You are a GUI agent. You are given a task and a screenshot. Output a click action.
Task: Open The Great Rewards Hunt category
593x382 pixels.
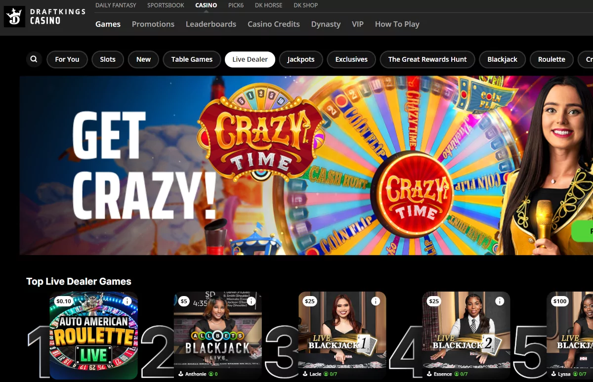(x=427, y=59)
